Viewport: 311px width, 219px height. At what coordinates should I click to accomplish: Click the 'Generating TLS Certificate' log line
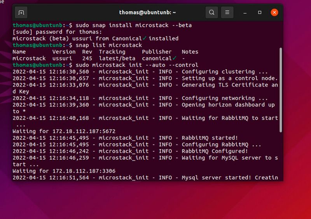pyautogui.click(x=145, y=85)
